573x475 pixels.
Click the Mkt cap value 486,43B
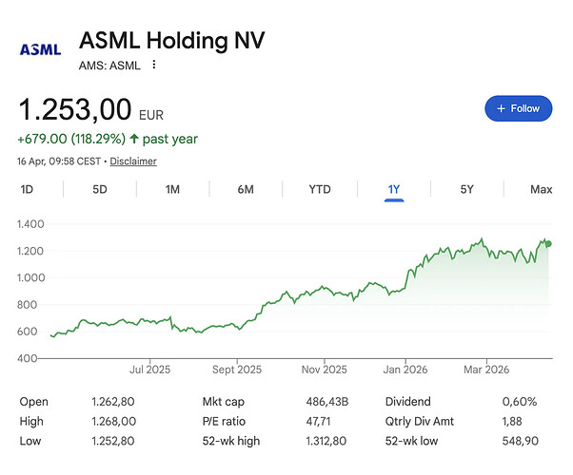pos(327,402)
